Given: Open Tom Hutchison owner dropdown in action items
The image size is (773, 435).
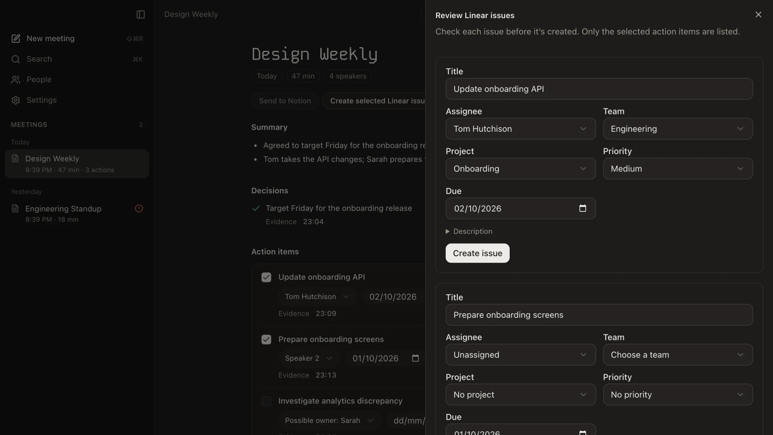Looking at the screenshot, I should click(317, 296).
